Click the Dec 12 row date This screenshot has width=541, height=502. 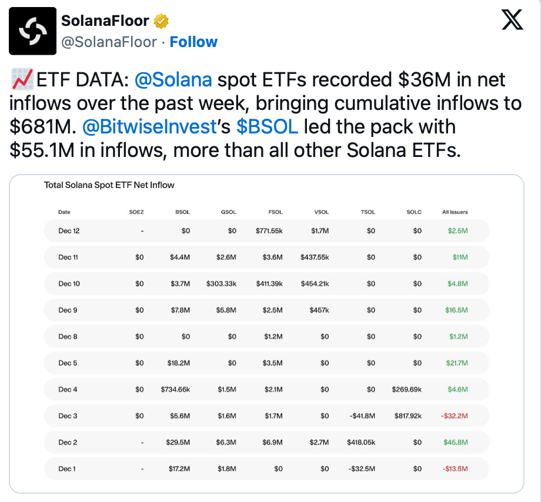click(69, 231)
